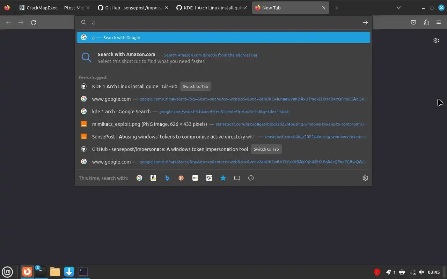Click Firefox icon in the taskbar
The height and width of the screenshot is (279, 447).
[27, 272]
